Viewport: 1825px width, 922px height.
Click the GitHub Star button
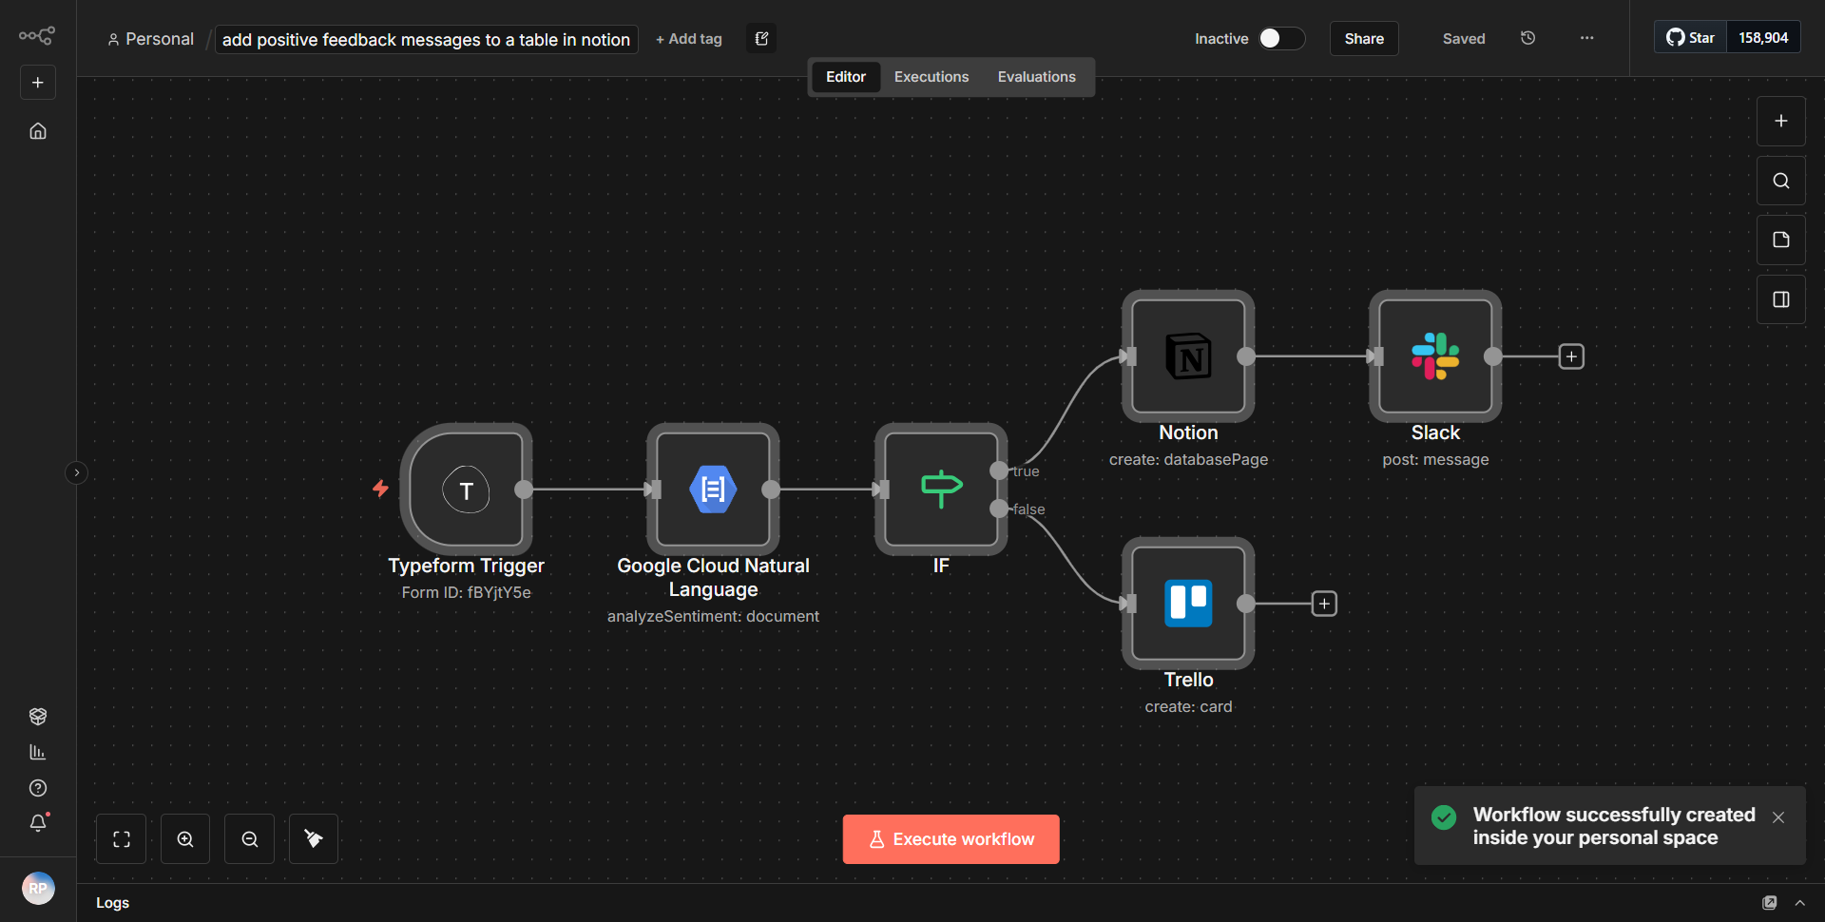pyautogui.click(x=1690, y=38)
